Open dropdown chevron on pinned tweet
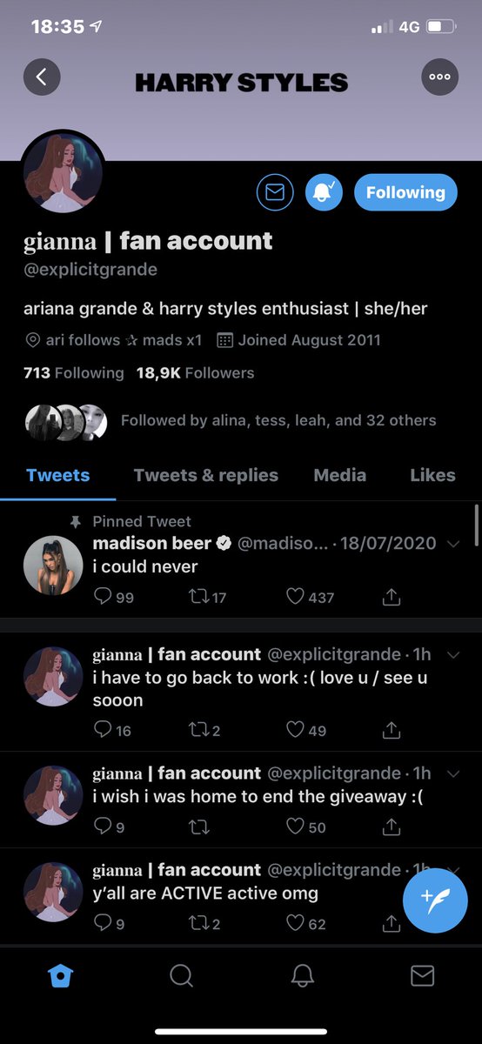 (452, 544)
